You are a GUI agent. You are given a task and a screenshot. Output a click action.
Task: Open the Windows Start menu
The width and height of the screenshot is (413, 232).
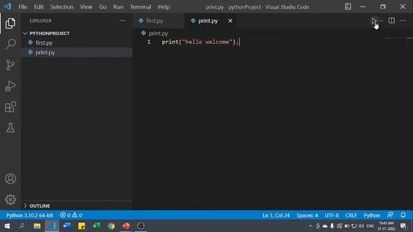(x=7, y=226)
